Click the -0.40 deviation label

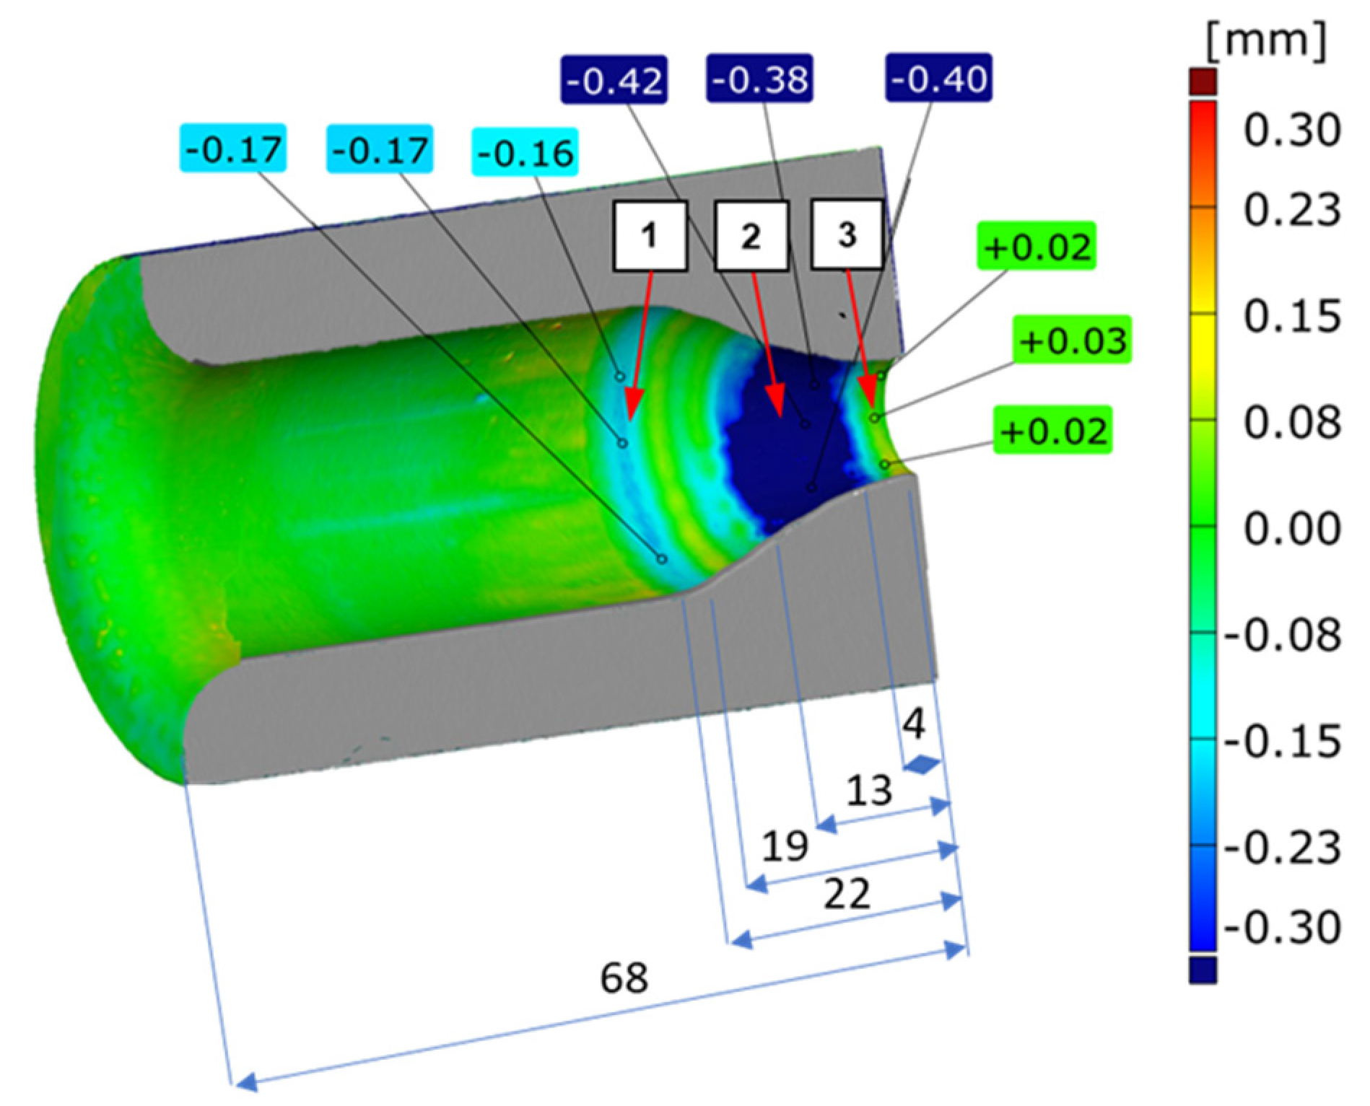click(x=938, y=77)
